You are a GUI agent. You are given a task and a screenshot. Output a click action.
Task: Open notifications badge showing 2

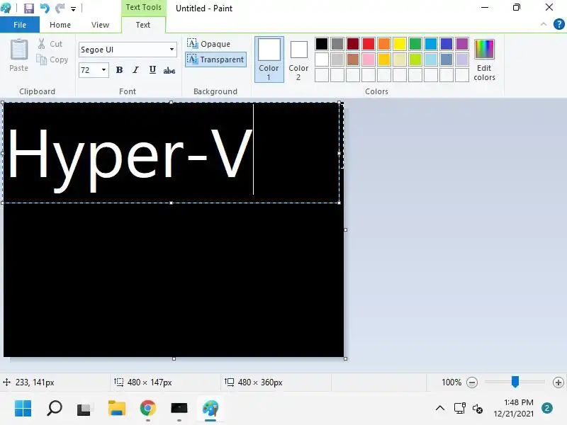[547, 409]
